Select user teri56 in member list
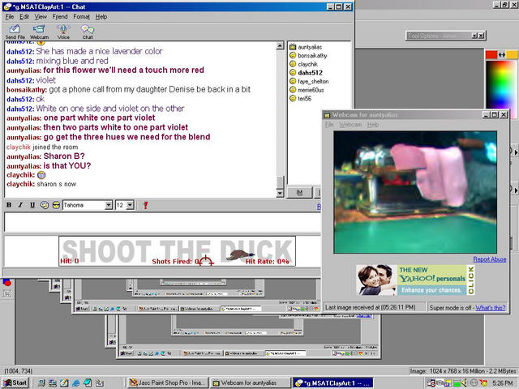The height and width of the screenshot is (389, 519). point(305,99)
